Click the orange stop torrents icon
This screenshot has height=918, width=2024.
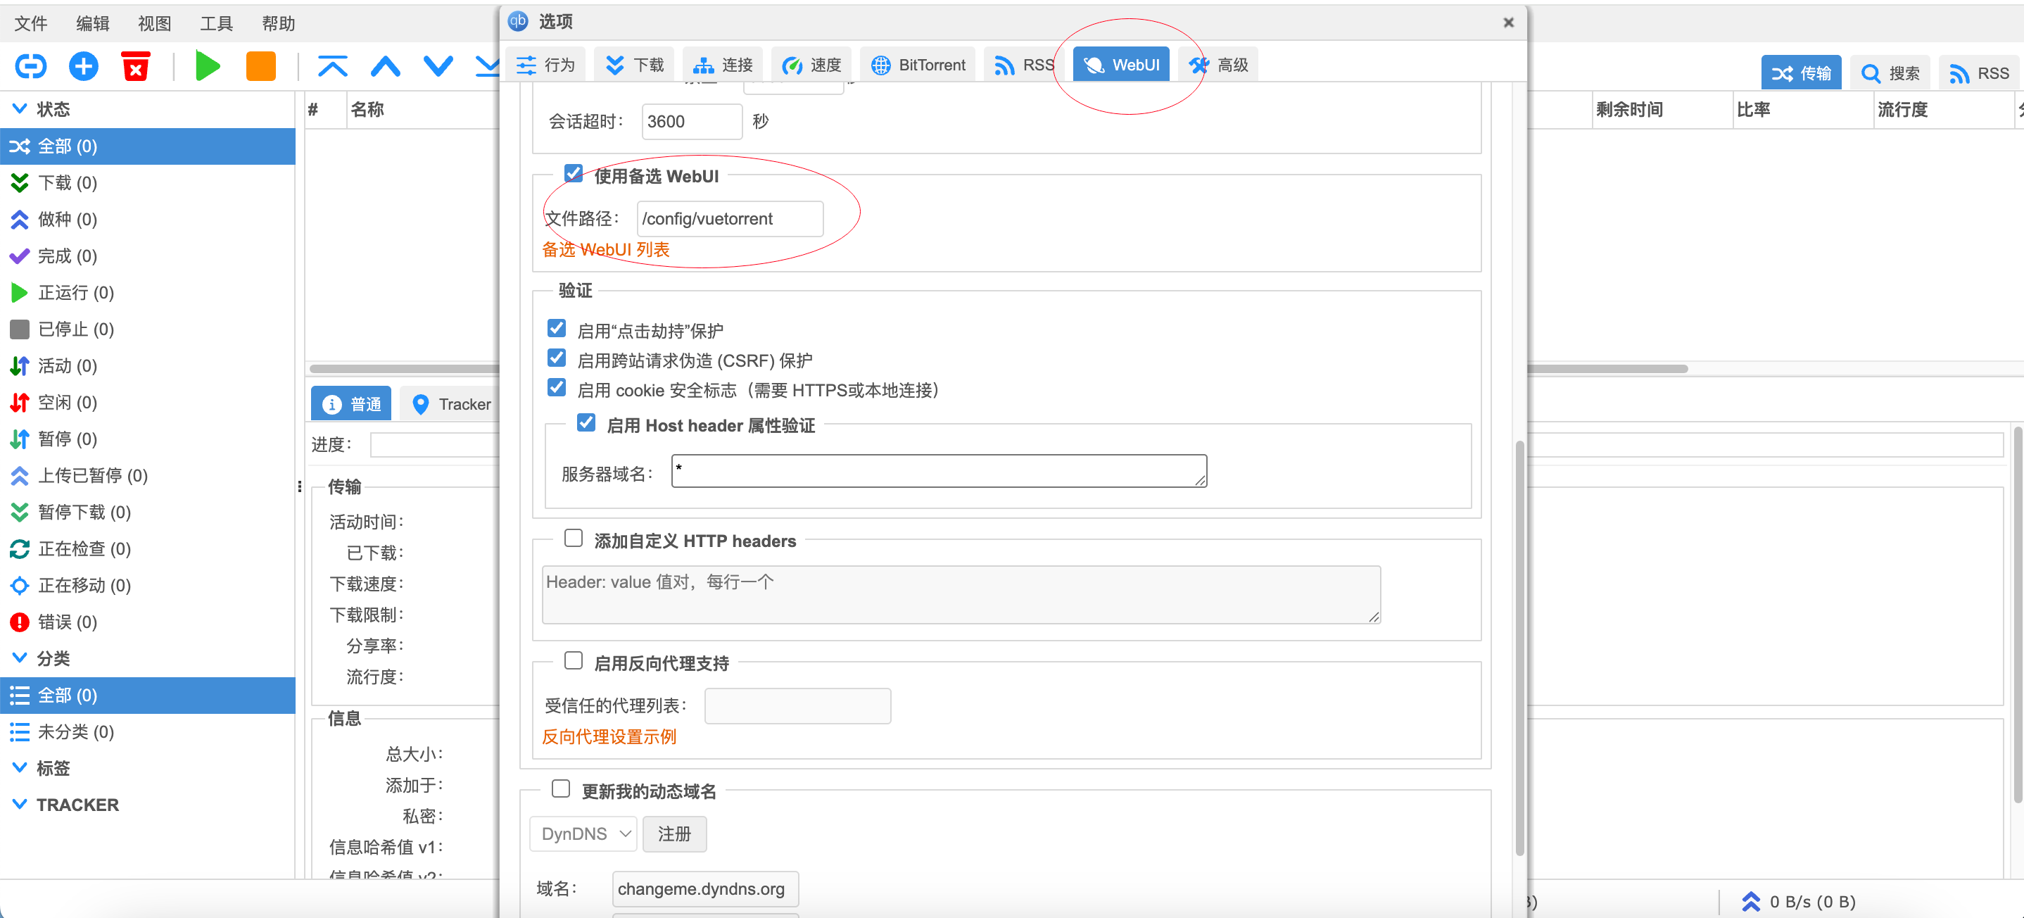point(260,66)
